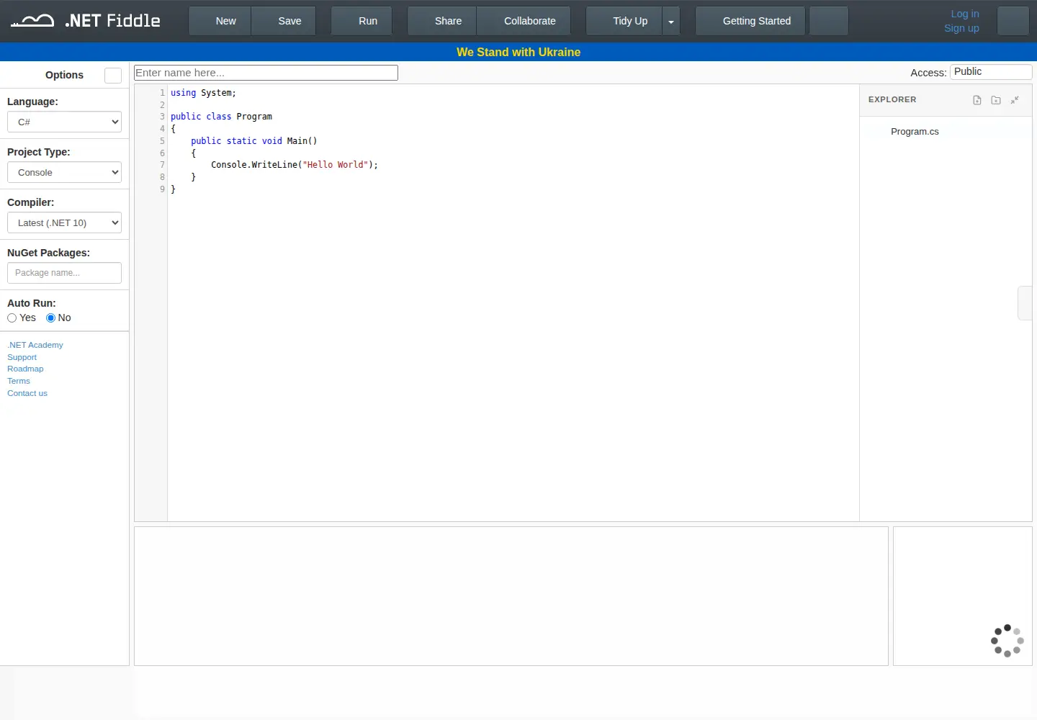Add a new folder in Explorer
The height and width of the screenshot is (720, 1037).
[x=996, y=100]
